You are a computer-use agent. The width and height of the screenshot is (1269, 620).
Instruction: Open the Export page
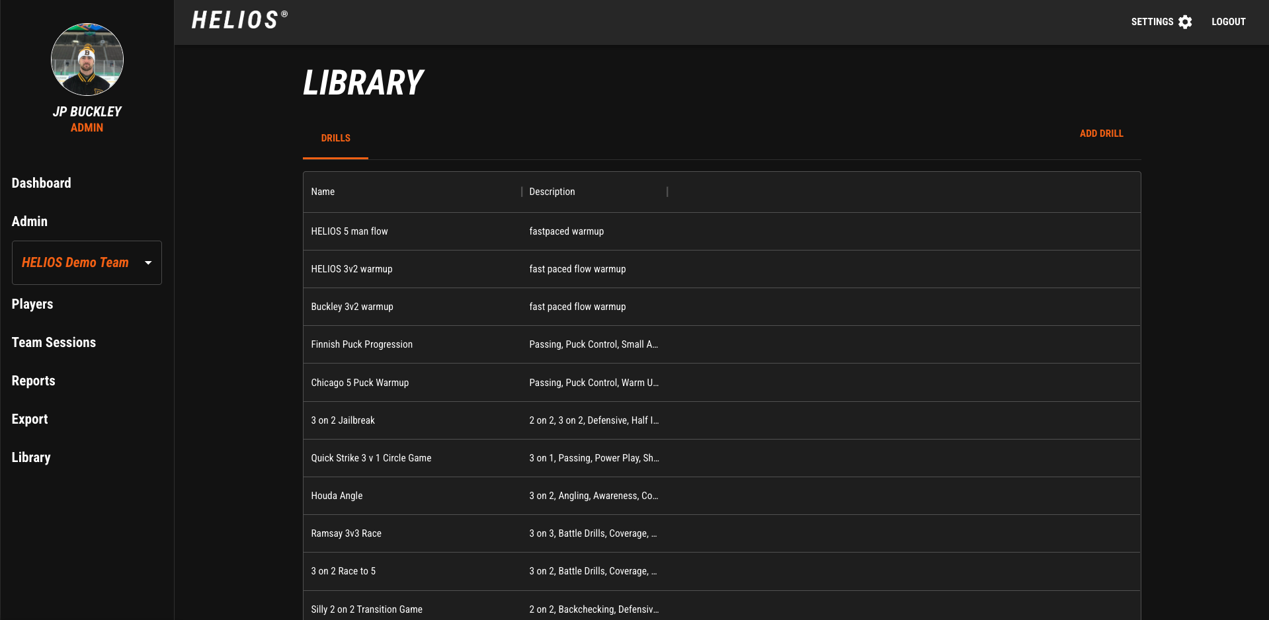tap(30, 419)
